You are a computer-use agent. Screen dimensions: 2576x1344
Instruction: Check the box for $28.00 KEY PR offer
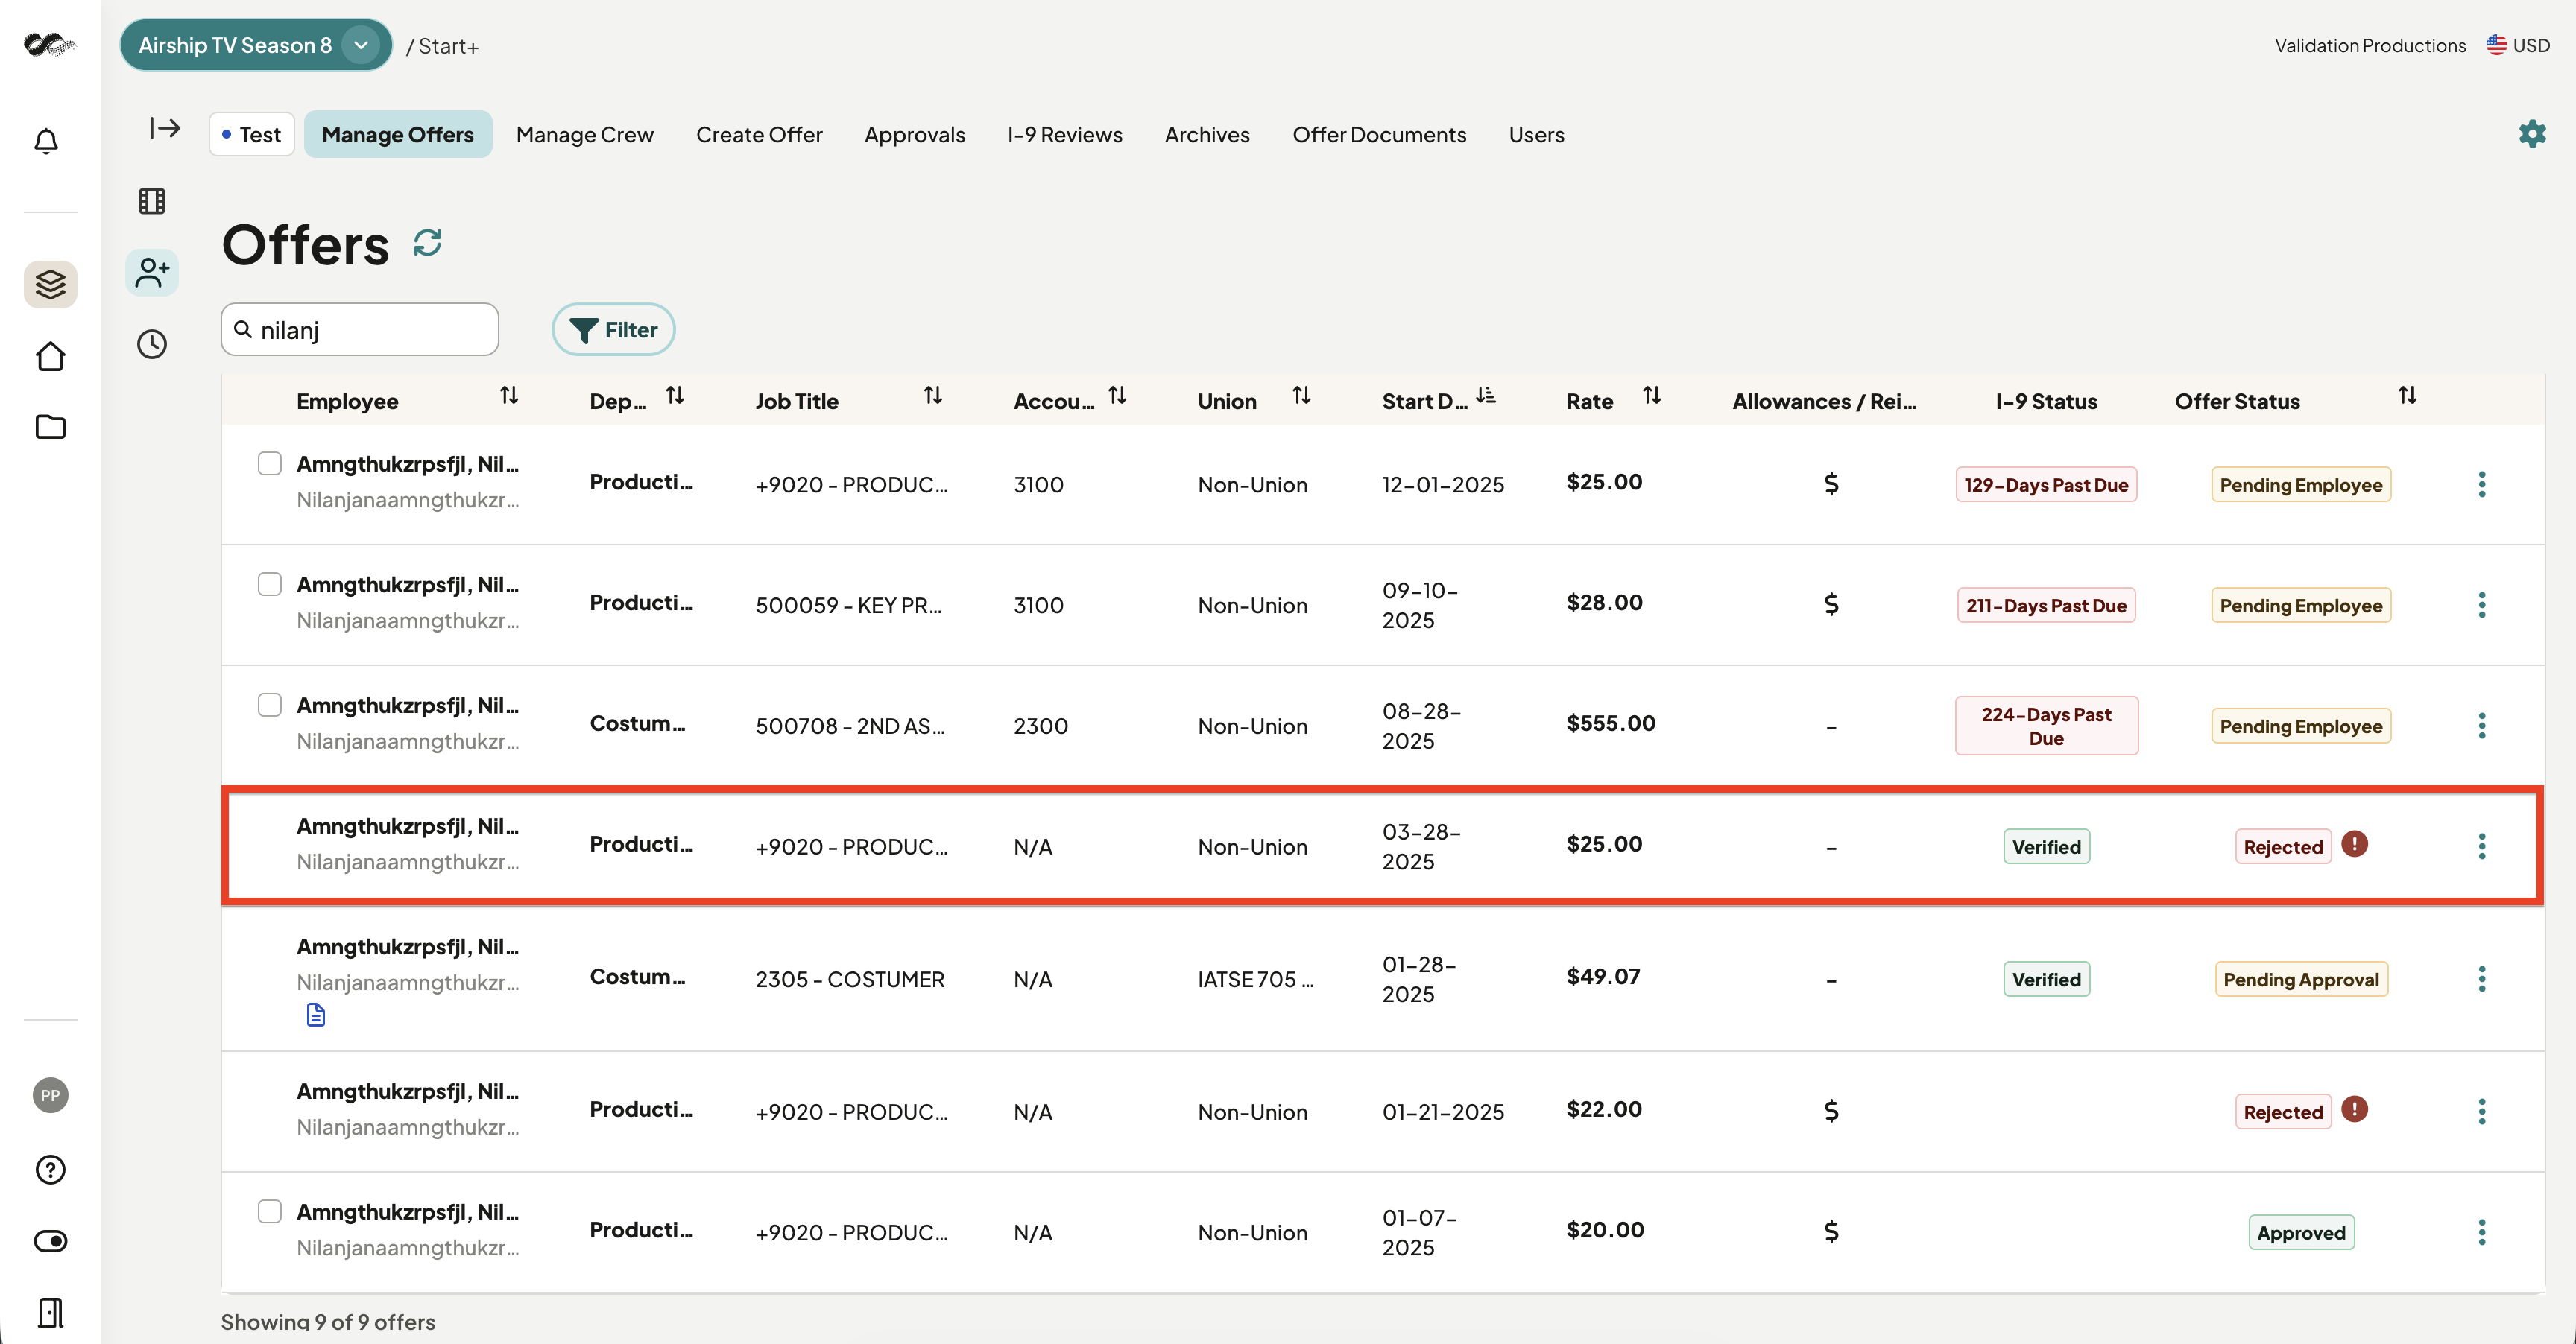pos(270,583)
